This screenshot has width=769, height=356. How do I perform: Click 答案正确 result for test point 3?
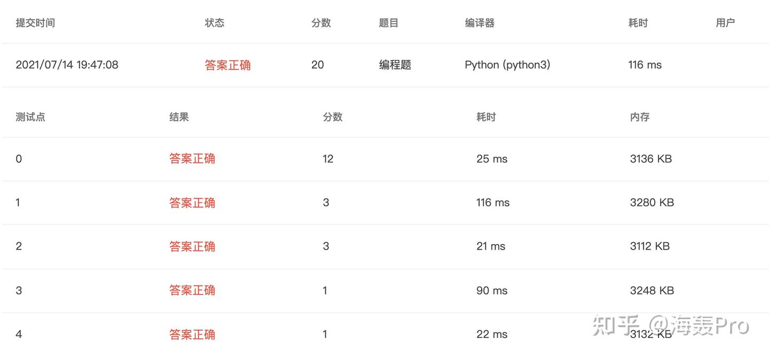(192, 290)
